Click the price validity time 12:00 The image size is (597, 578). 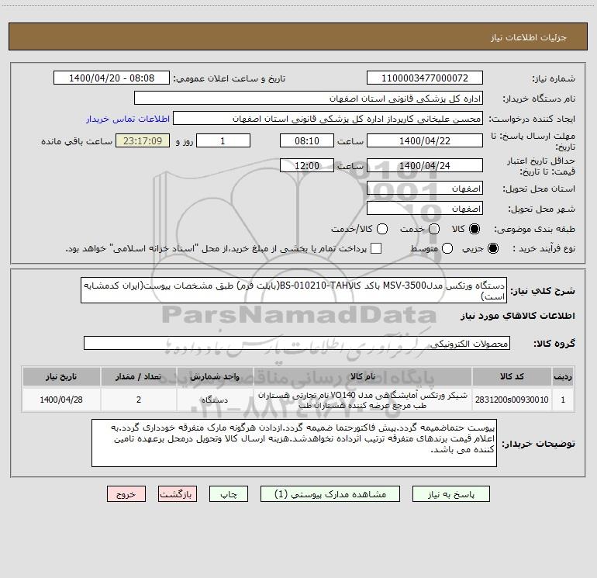[307, 165]
